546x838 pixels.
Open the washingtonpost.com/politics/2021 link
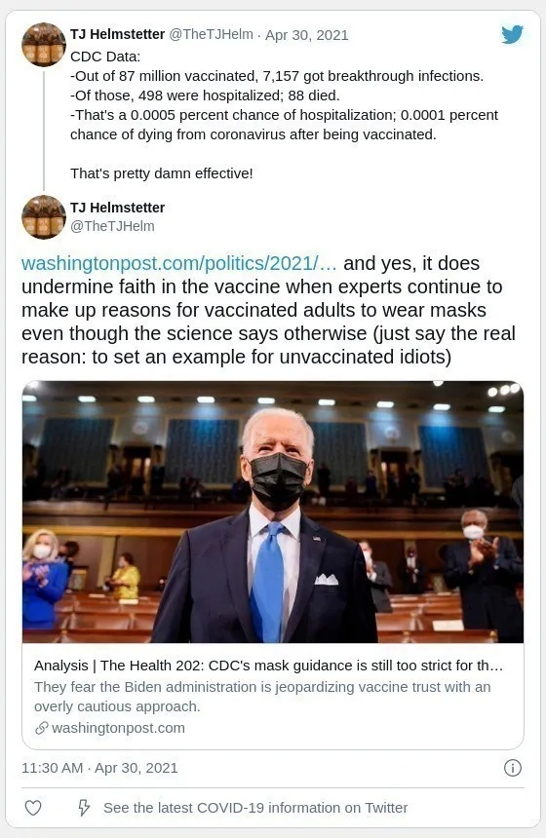coord(179,263)
